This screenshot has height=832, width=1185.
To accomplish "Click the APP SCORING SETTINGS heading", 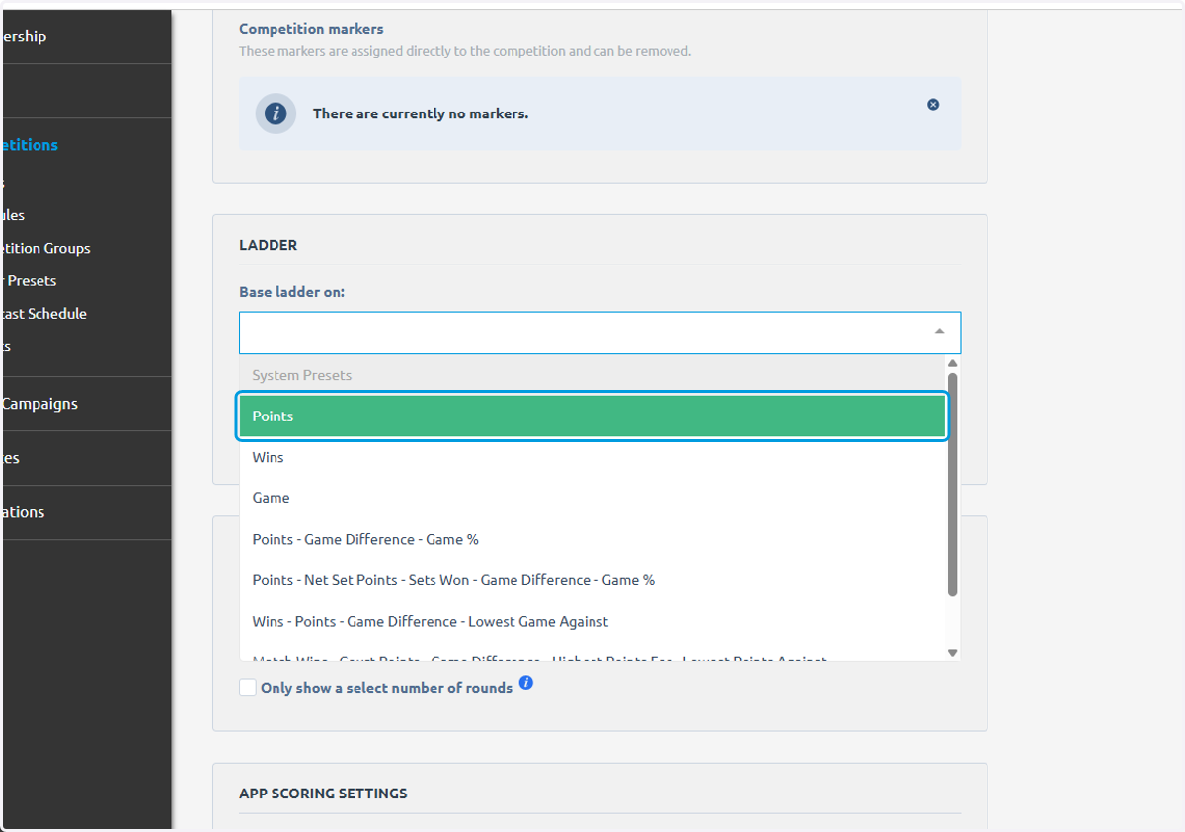I will click(x=323, y=794).
